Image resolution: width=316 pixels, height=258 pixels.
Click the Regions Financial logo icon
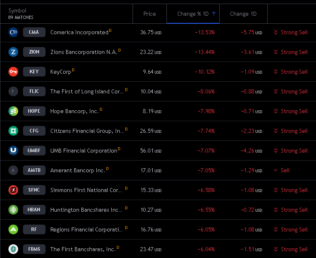click(x=13, y=229)
